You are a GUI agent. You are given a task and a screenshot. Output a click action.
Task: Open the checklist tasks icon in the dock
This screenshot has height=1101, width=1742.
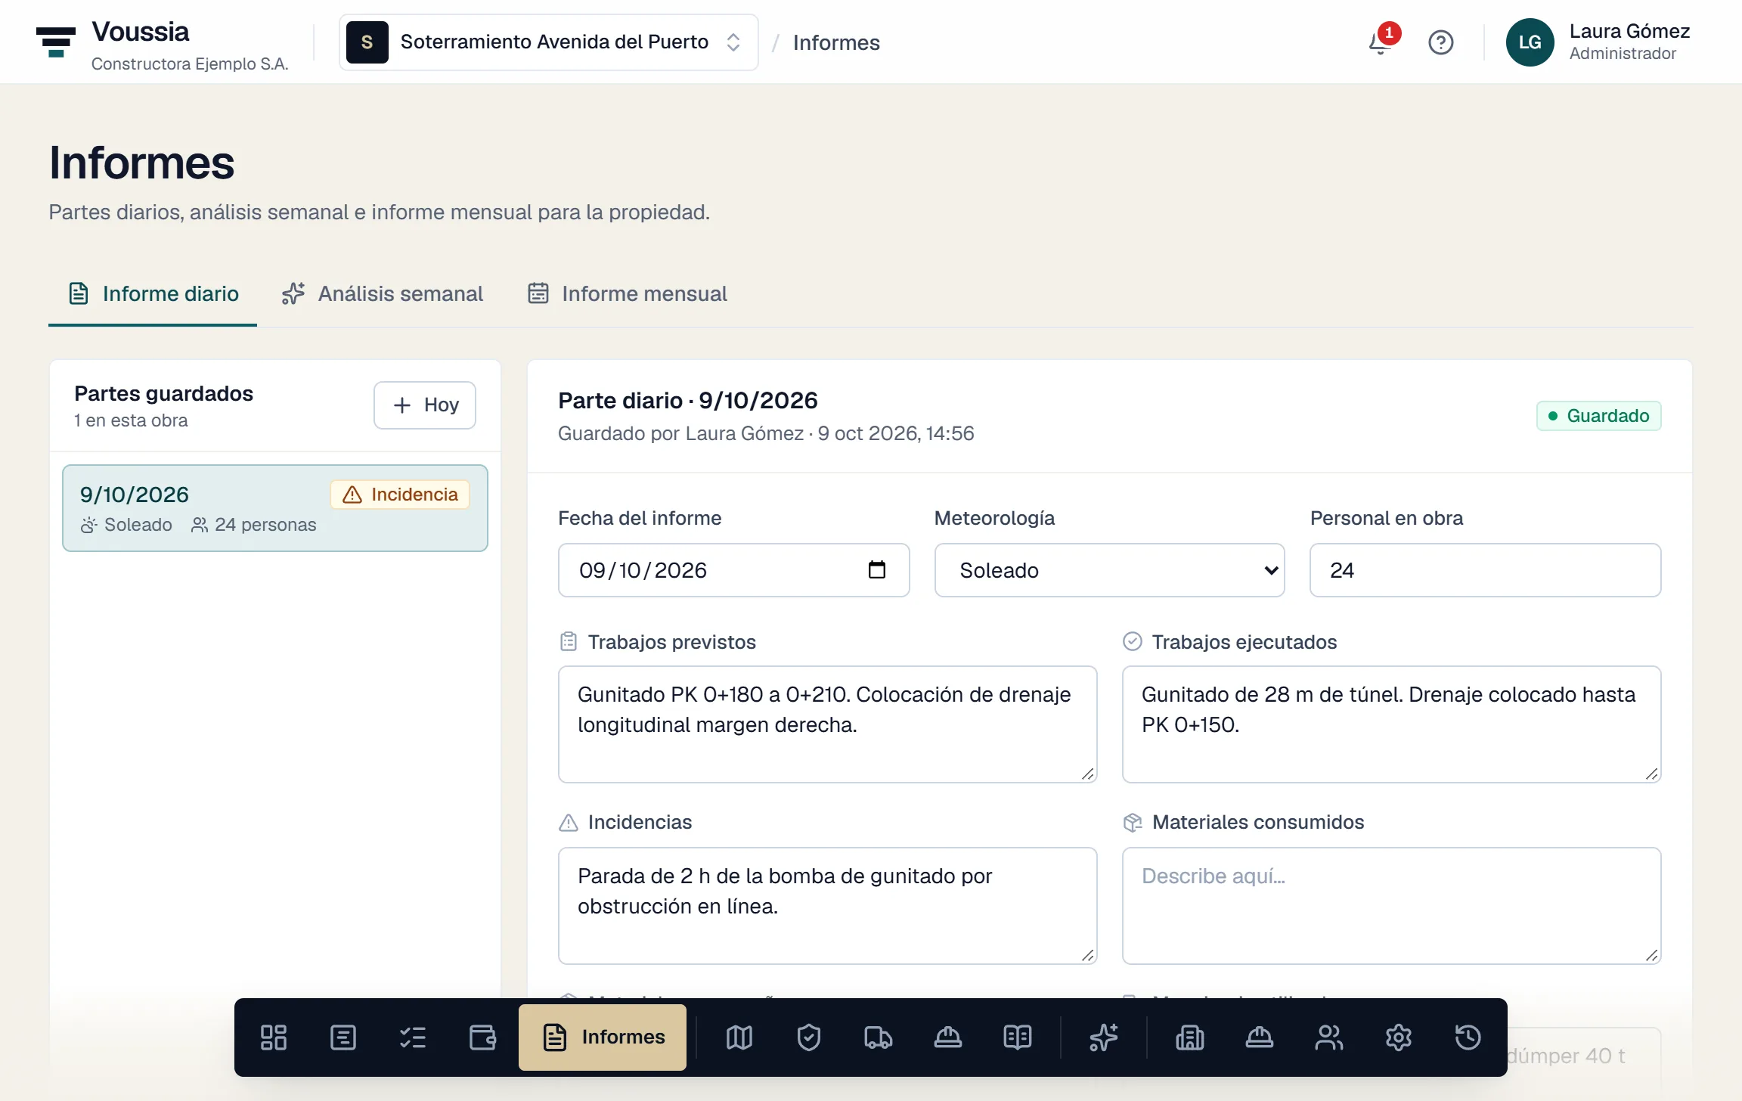(x=413, y=1037)
